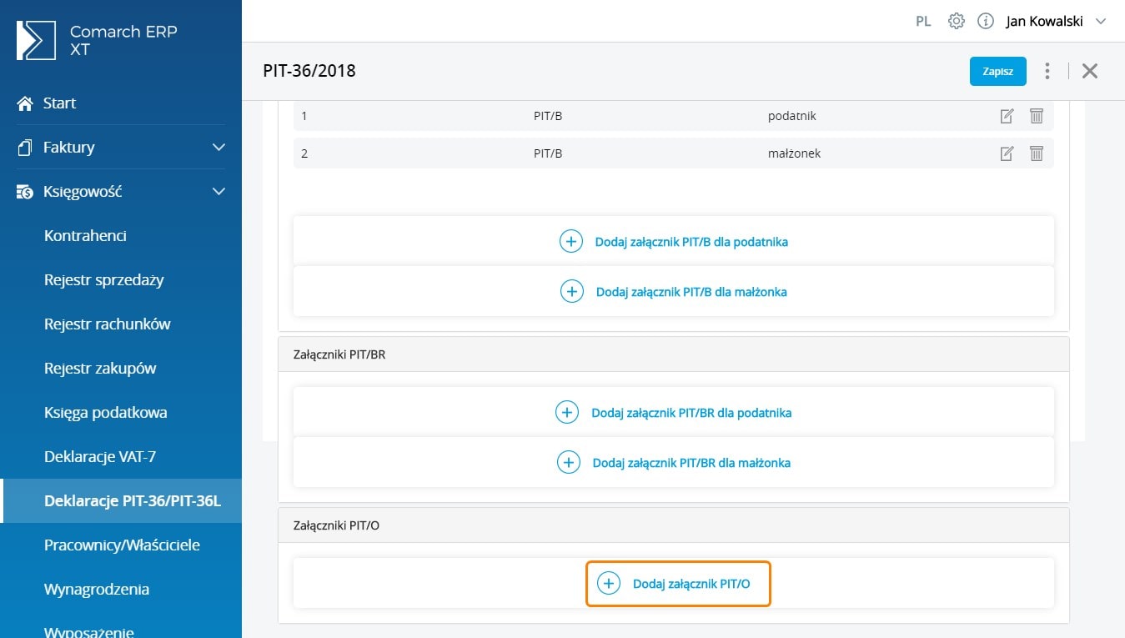This screenshot has width=1125, height=638.
Task: Open the three-dot more options menu
Action: tap(1047, 71)
